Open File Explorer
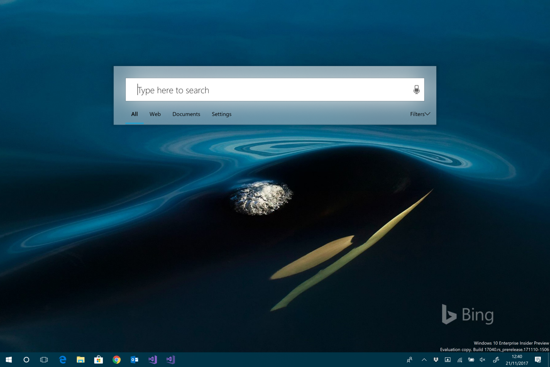Screen dimensions: 550x367 click(81, 359)
